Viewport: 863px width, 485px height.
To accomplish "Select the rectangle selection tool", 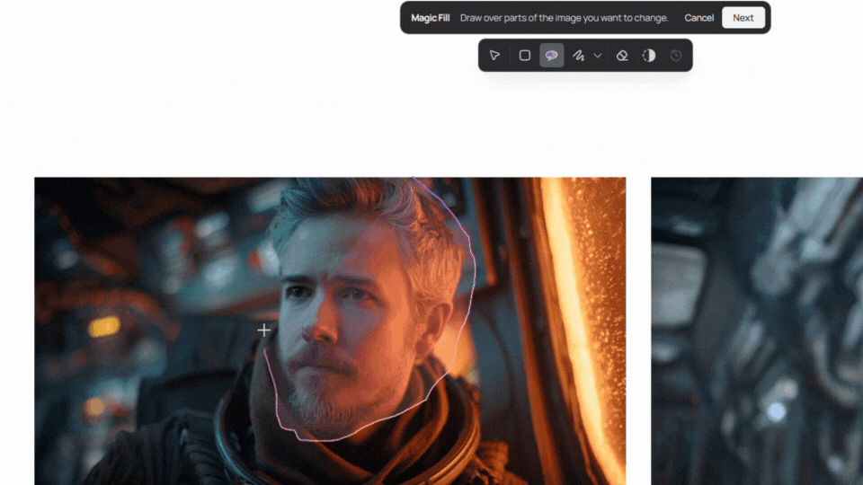I will (524, 56).
